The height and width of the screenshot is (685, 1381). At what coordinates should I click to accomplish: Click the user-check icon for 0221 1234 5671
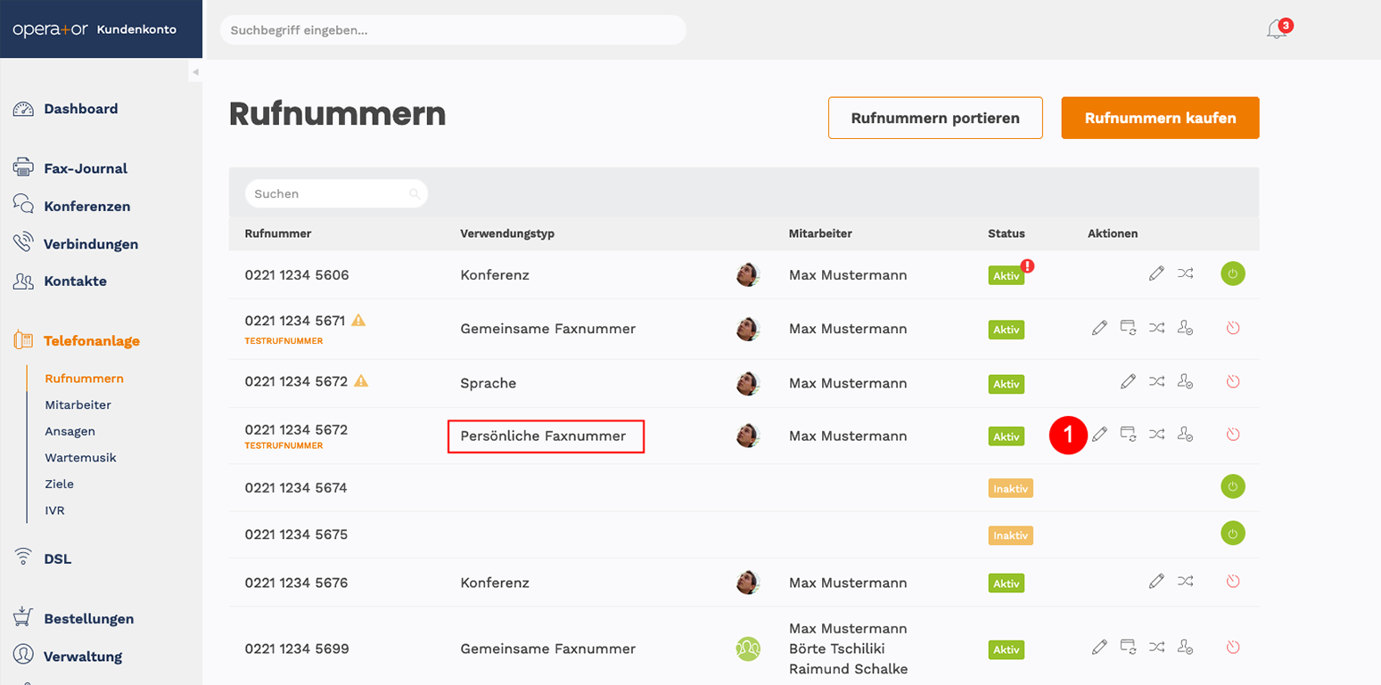(1185, 328)
